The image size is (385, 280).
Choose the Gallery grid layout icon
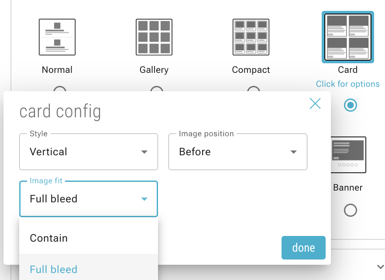154,37
